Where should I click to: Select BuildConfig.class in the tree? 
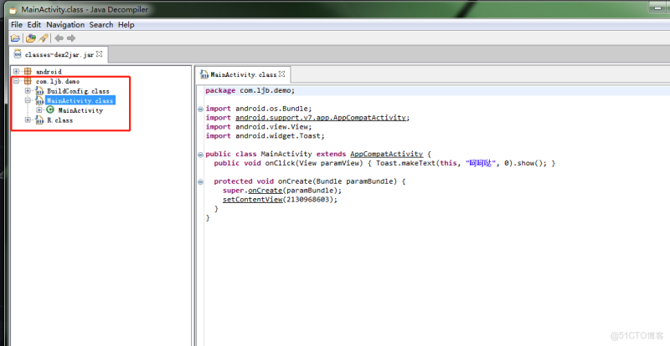[78, 91]
